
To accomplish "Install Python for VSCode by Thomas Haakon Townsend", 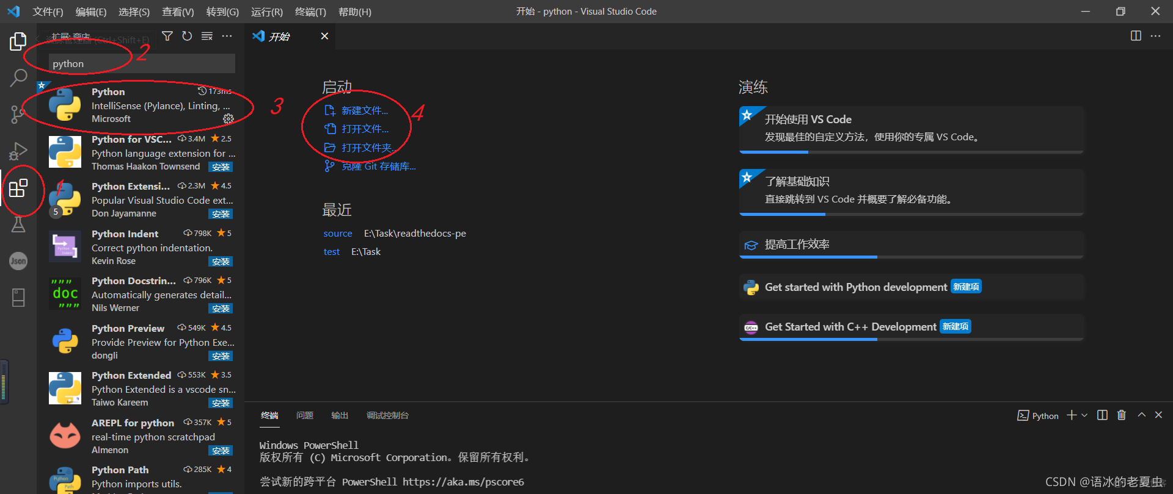I will pyautogui.click(x=221, y=167).
